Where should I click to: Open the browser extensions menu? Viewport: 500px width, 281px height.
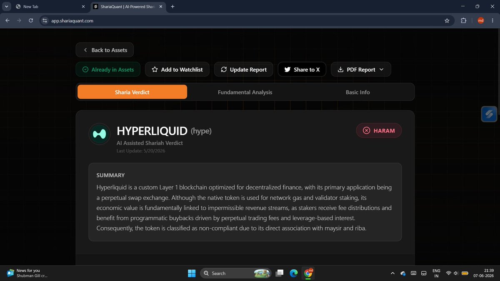click(x=464, y=20)
